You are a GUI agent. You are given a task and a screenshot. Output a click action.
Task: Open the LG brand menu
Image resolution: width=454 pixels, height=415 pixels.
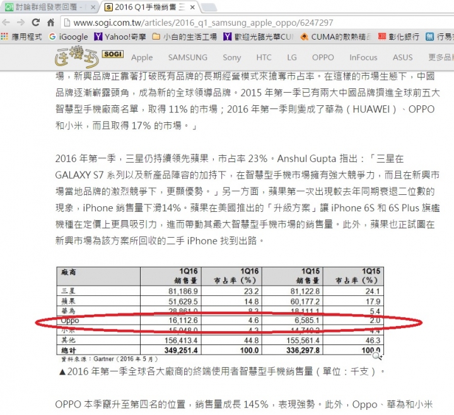[x=292, y=57]
